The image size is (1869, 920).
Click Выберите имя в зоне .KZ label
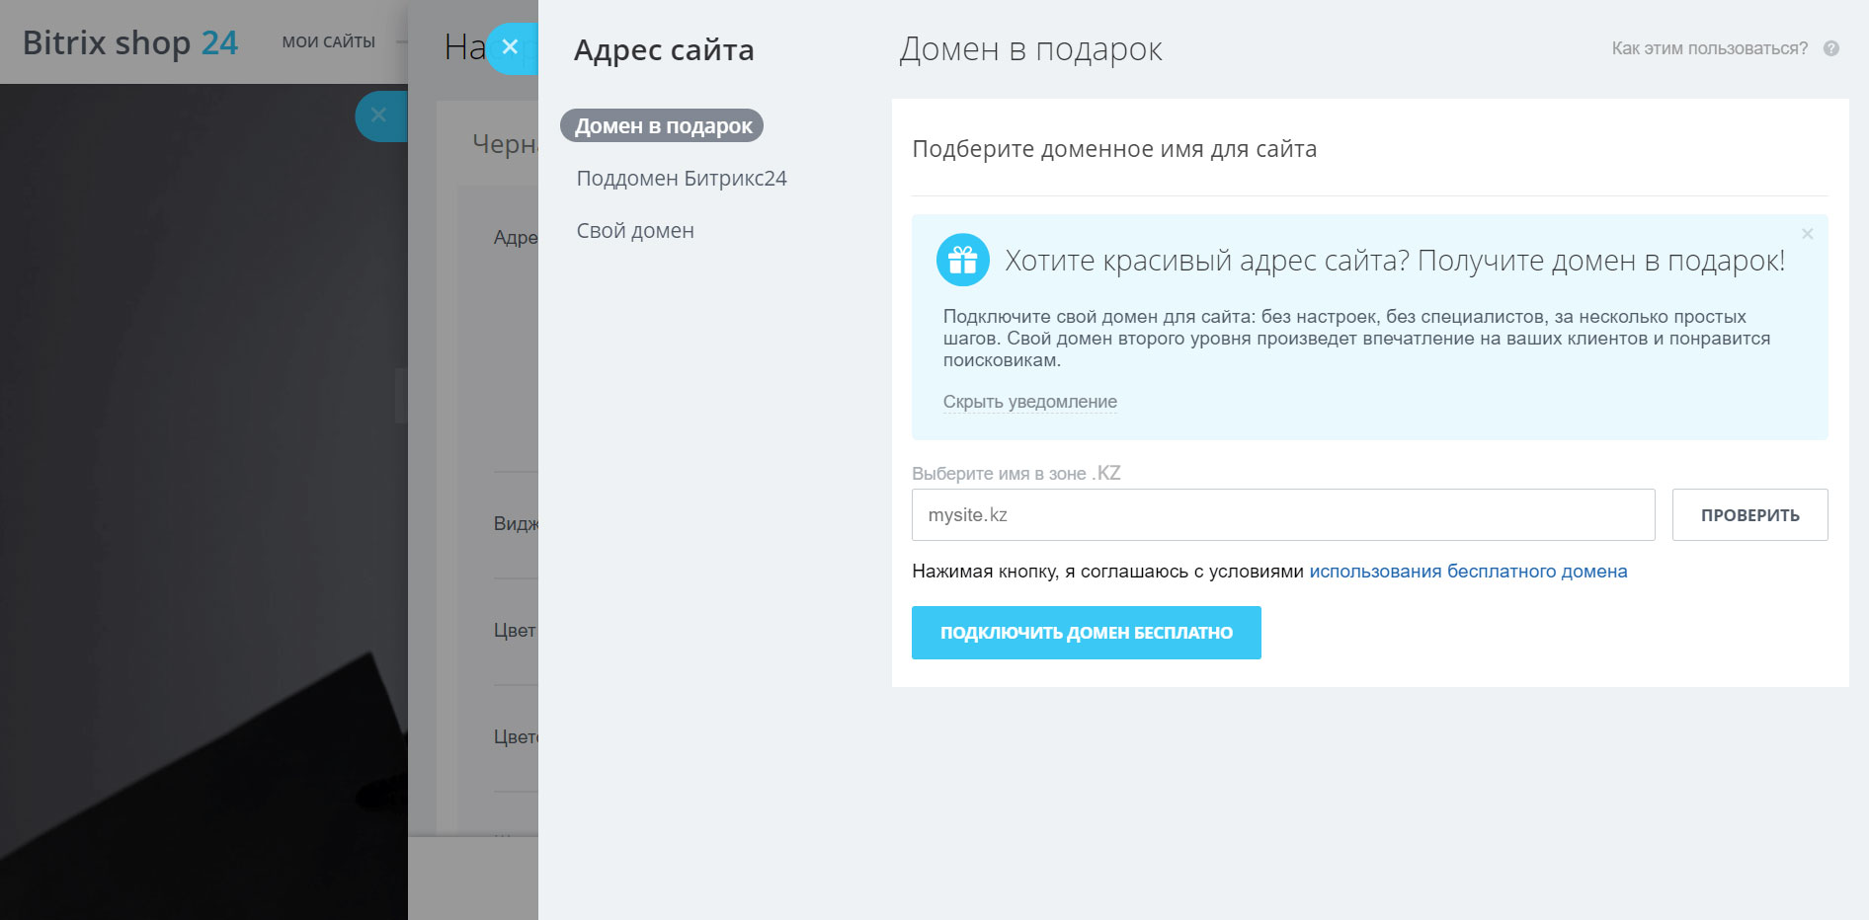point(1016,473)
